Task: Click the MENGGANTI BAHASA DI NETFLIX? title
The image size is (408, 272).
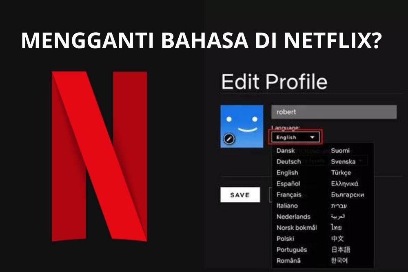Action: (202, 40)
